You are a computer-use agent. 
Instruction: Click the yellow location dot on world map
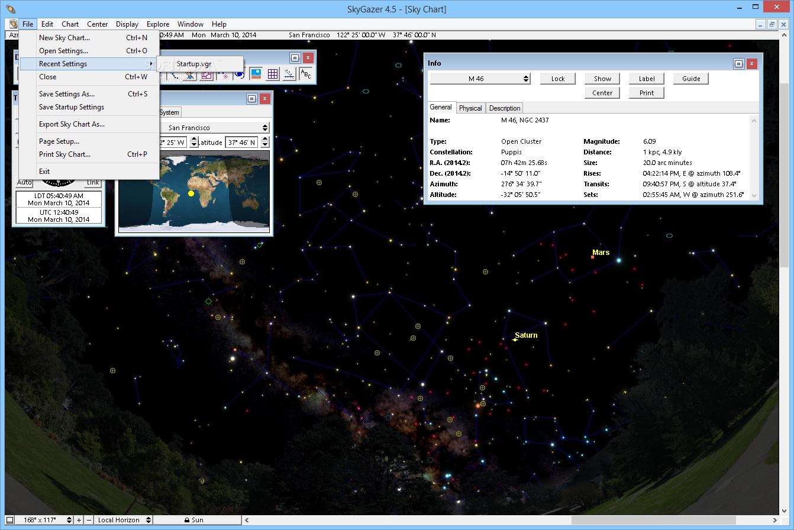click(x=191, y=193)
